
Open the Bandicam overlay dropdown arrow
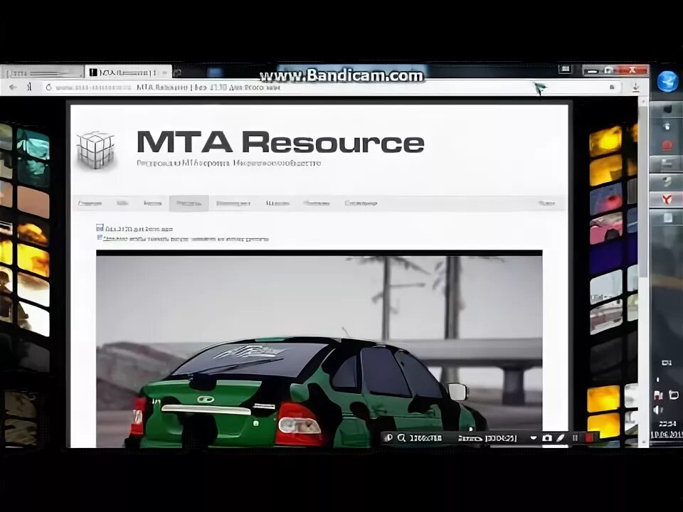coord(533,438)
